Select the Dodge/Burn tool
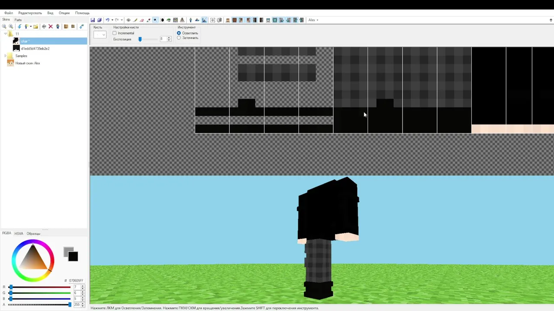554x311 pixels. 155,20
